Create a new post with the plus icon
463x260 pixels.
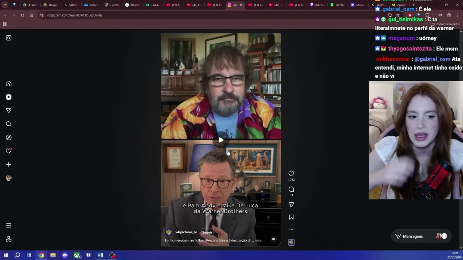9,165
